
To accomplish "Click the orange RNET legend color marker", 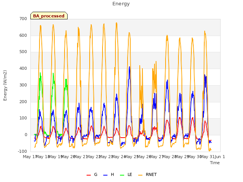I will pos(140,175).
